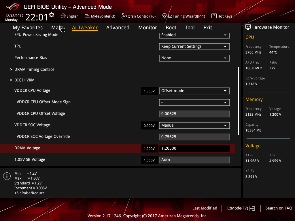
Task: Click the 1.050V SB voltage readout
Action: [x=149, y=160]
